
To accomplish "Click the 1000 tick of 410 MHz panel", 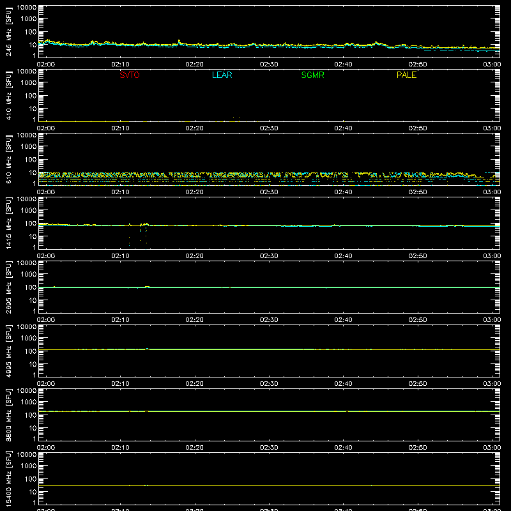I will pos(29,83).
